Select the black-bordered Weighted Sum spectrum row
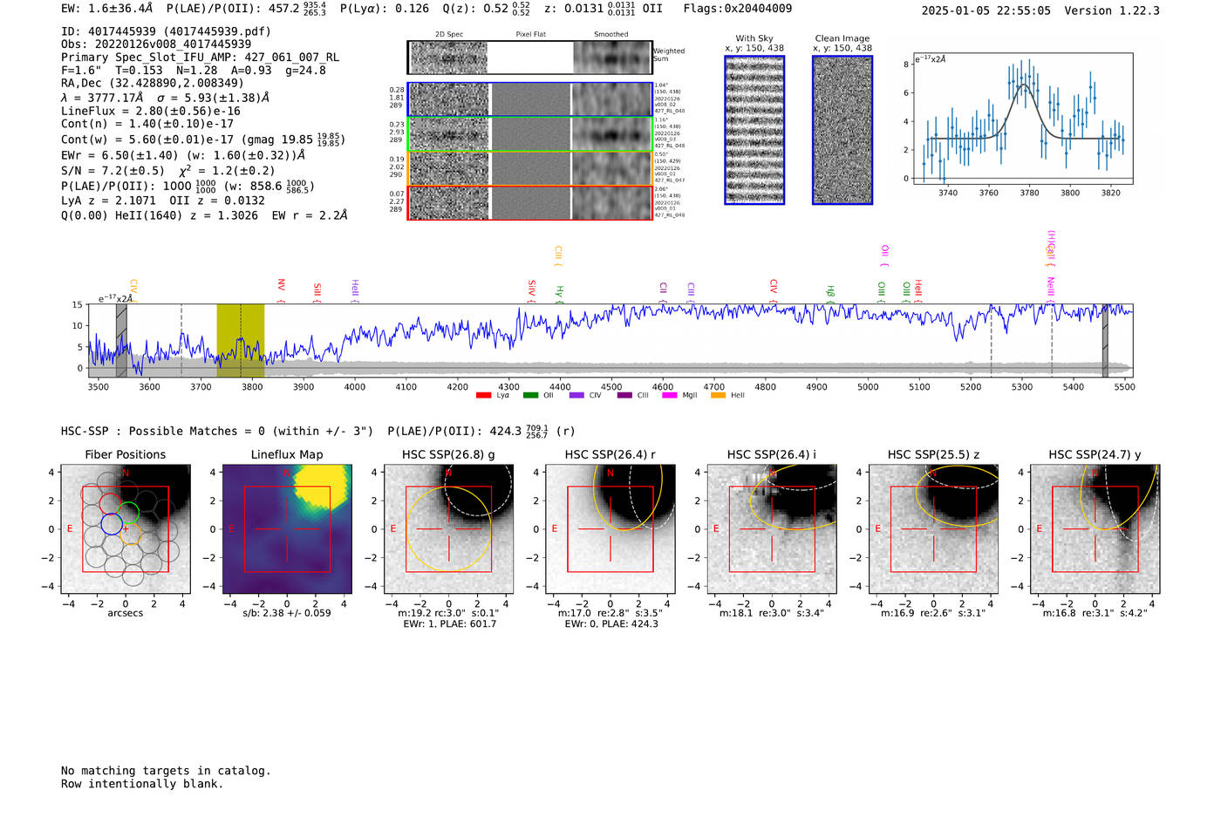This screenshot has width=1221, height=831. point(530,58)
